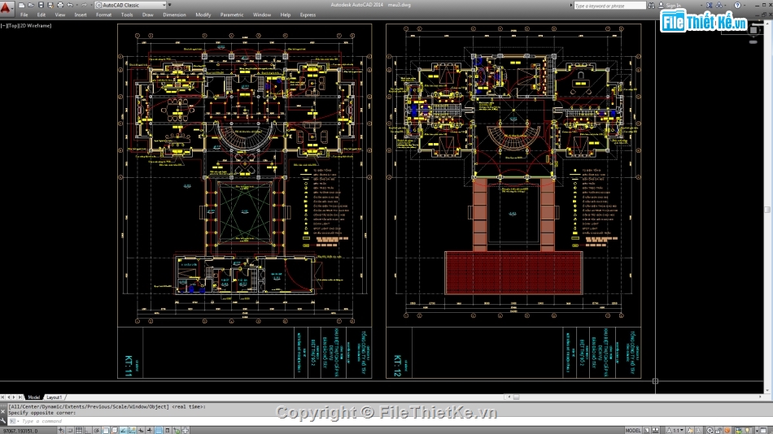Open the Draw menu
The height and width of the screenshot is (434, 773).
(147, 15)
